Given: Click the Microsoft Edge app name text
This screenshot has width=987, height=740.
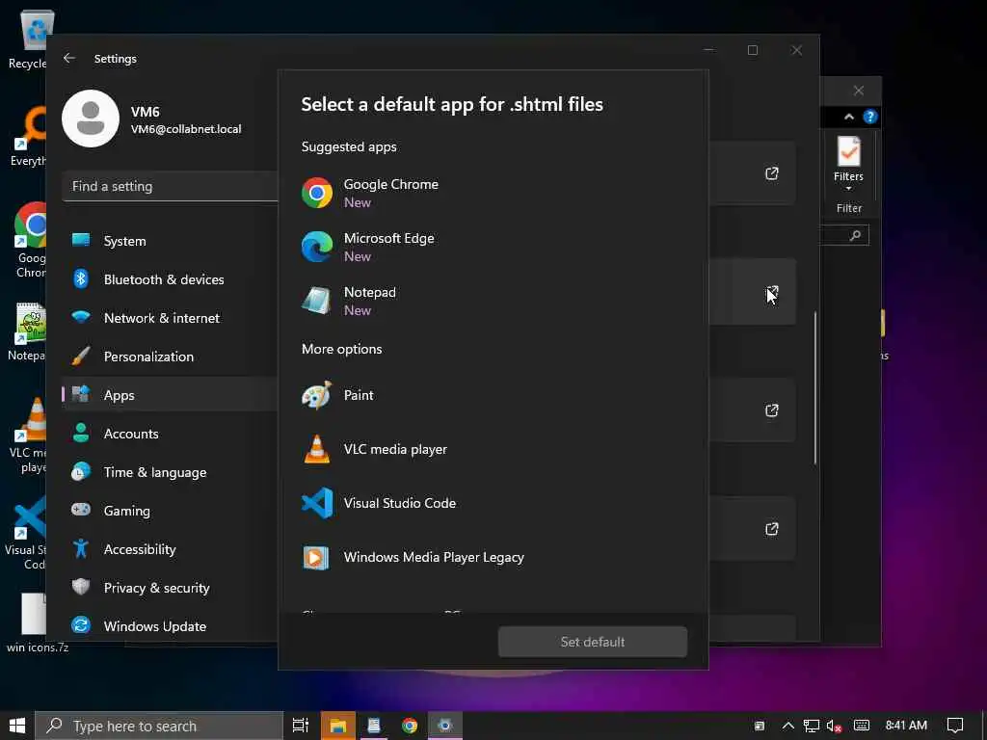Looking at the screenshot, I should tap(389, 239).
